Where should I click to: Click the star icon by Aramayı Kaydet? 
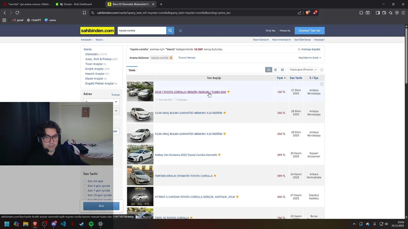point(299,49)
